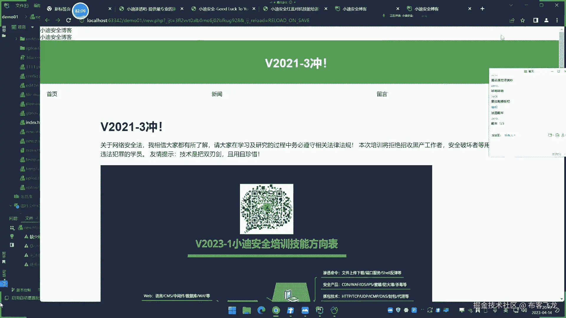This screenshot has width=566, height=318.
Task: Click the 首页 navigation link
Action: click(x=52, y=94)
